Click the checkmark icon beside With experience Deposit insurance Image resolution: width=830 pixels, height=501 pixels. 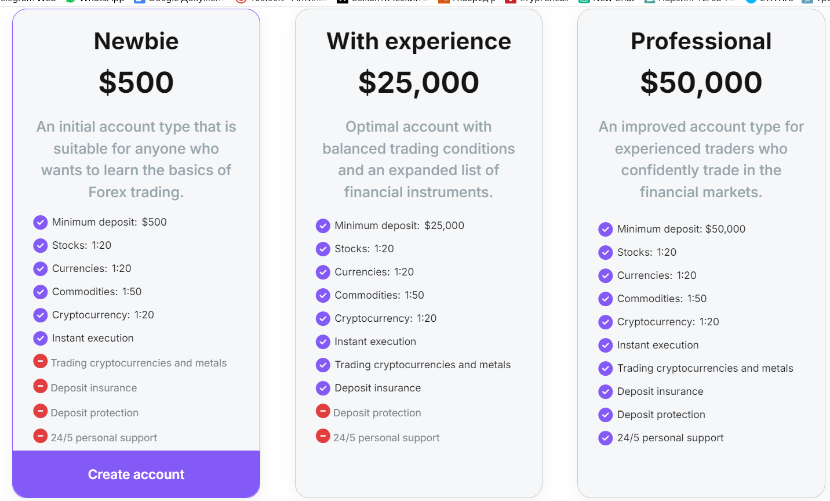point(323,388)
